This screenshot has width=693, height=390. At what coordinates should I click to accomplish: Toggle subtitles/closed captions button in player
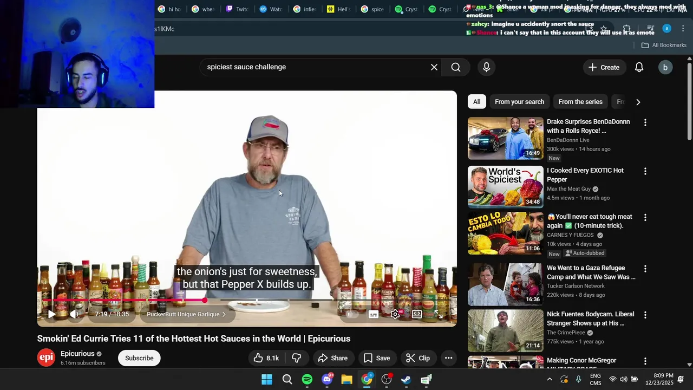374,314
